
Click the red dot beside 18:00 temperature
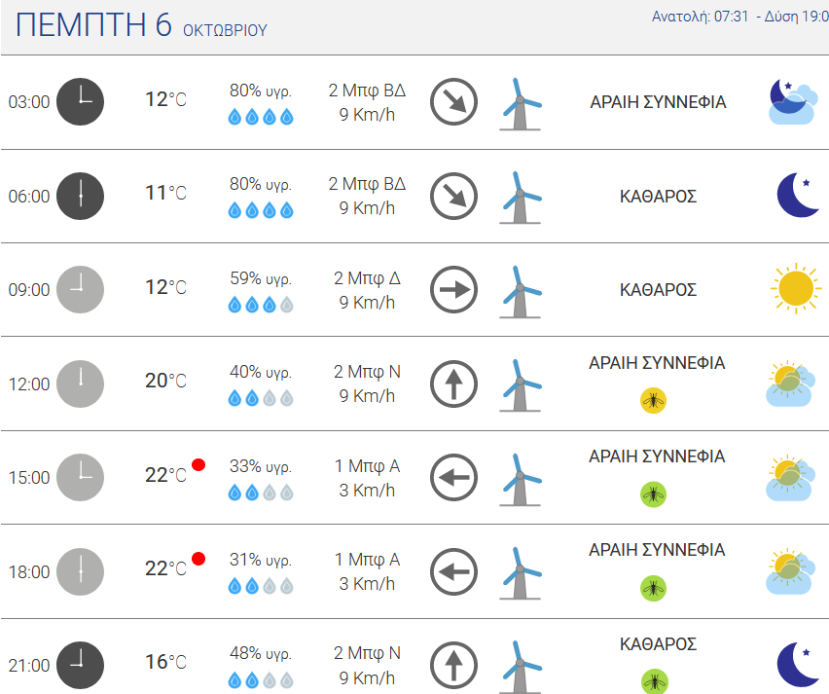[198, 559]
